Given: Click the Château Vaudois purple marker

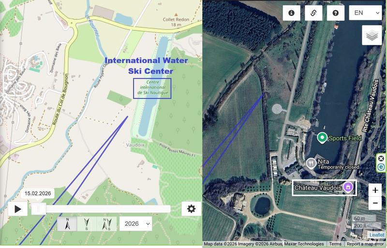Looking at the screenshot, I should coord(348,187).
